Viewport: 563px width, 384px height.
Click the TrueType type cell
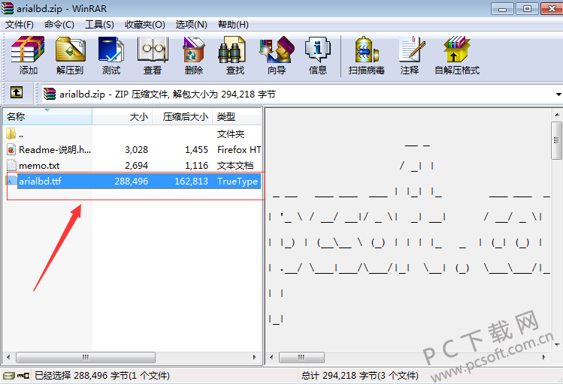(238, 181)
